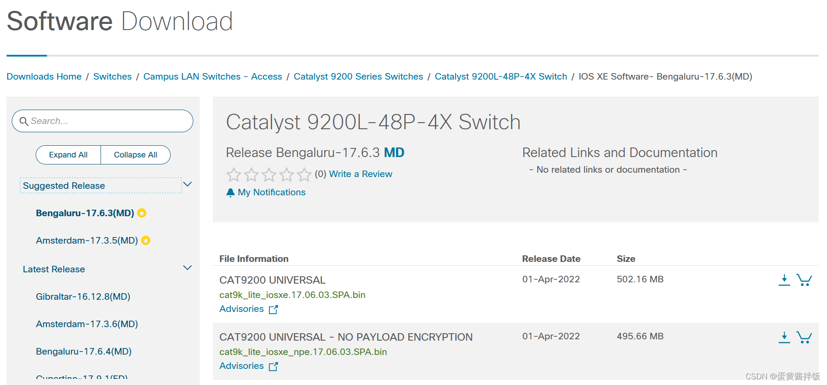Collapse the Suggested Release section chevron
Viewport: 827px width, 385px height.
[188, 184]
